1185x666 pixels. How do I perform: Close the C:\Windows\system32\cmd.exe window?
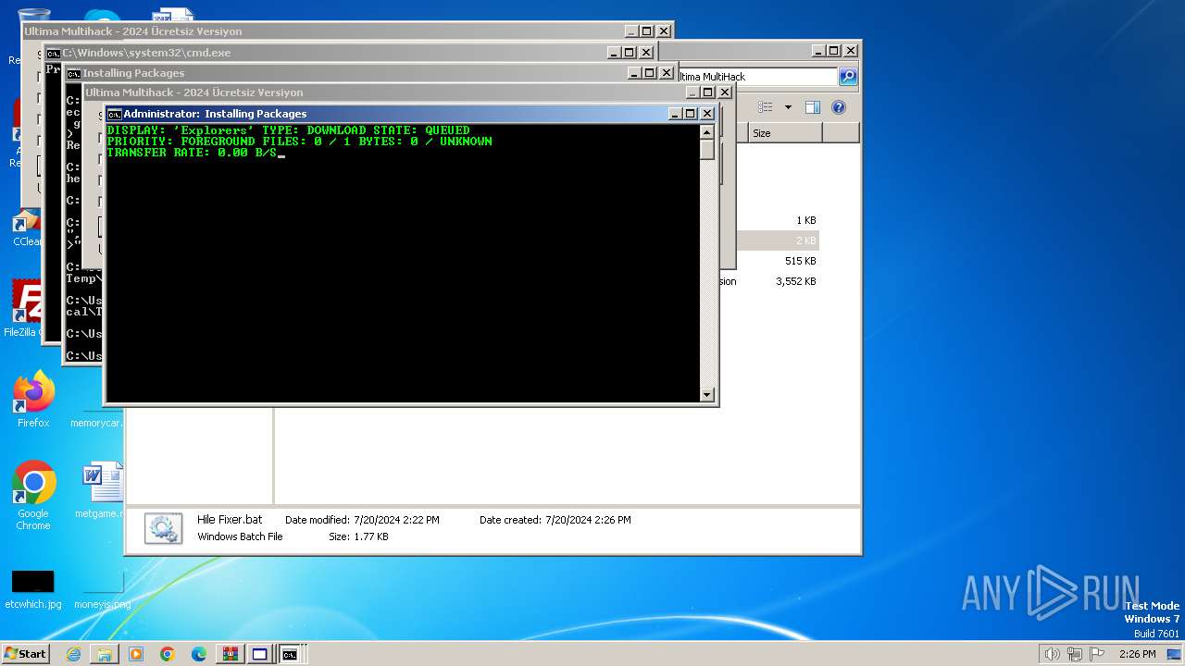point(646,53)
